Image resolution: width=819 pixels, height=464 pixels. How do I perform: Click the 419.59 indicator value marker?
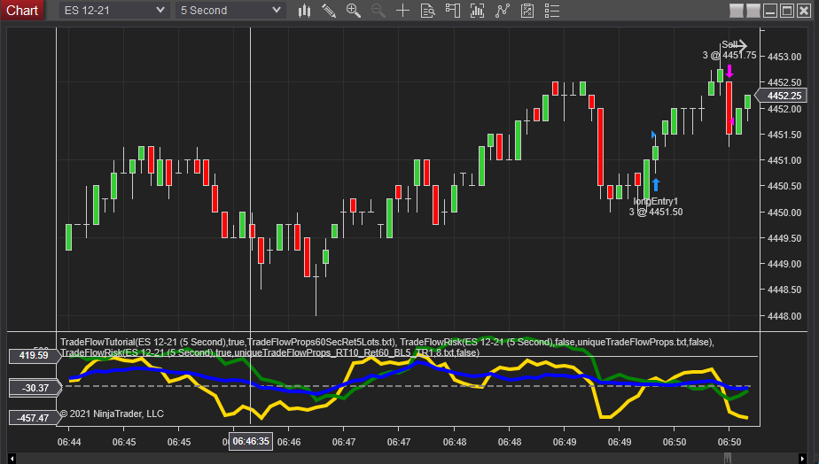coord(34,355)
